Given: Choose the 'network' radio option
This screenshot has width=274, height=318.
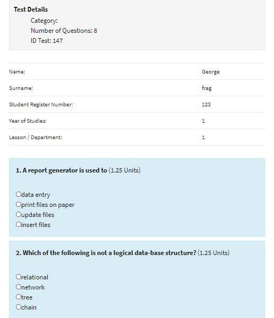Looking at the screenshot, I should pos(19,287).
